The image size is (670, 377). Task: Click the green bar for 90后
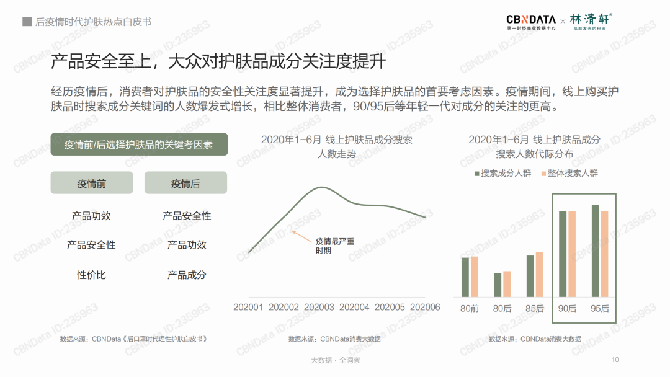click(563, 254)
